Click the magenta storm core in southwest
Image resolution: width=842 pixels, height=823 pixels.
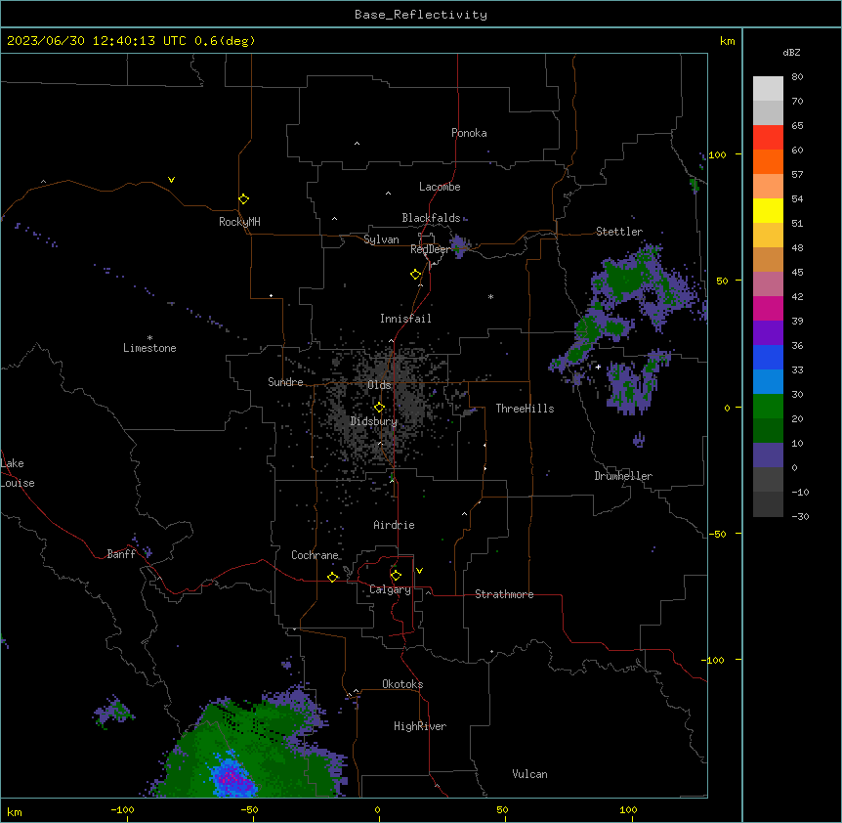232,777
